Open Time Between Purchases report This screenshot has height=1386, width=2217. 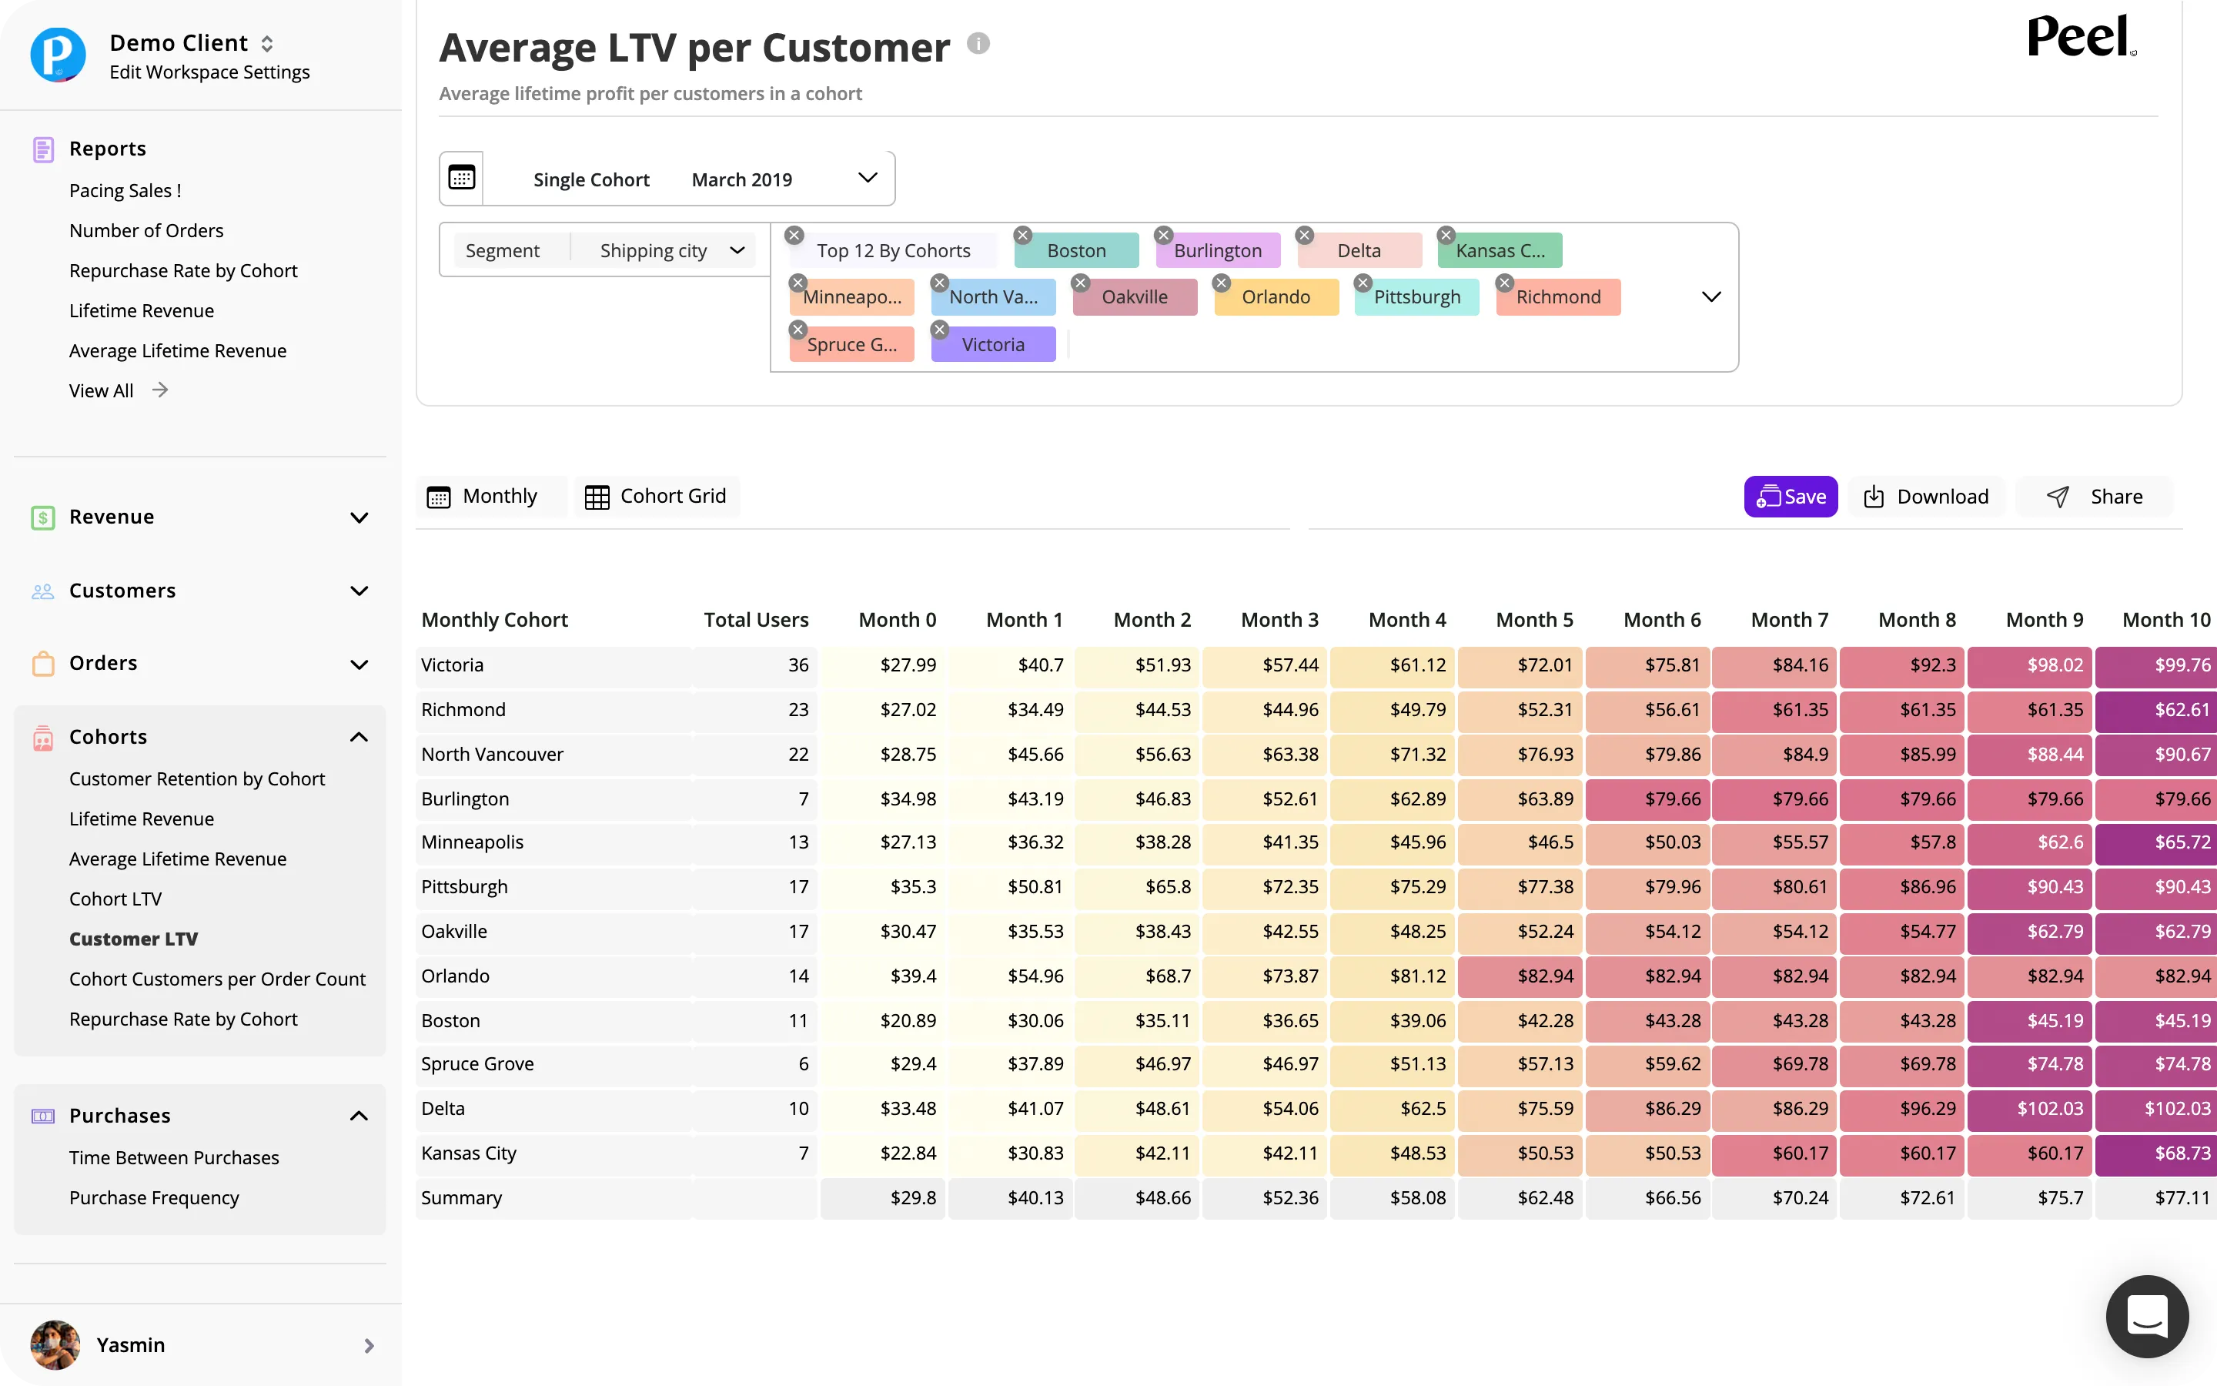click(174, 1158)
